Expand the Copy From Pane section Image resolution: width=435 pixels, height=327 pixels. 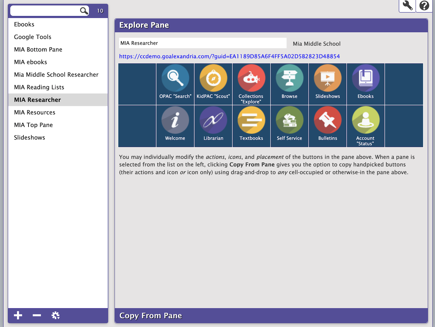pyautogui.click(x=151, y=316)
